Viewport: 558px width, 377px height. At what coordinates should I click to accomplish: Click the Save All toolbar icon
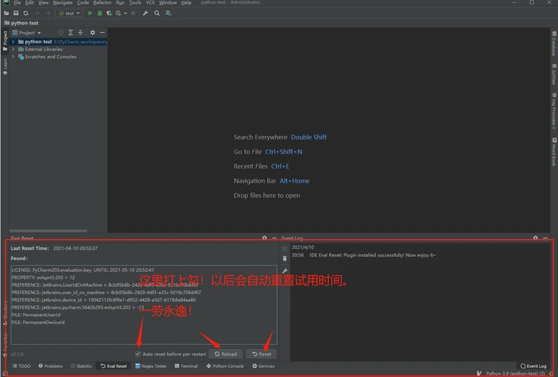pyautogui.click(x=16, y=13)
